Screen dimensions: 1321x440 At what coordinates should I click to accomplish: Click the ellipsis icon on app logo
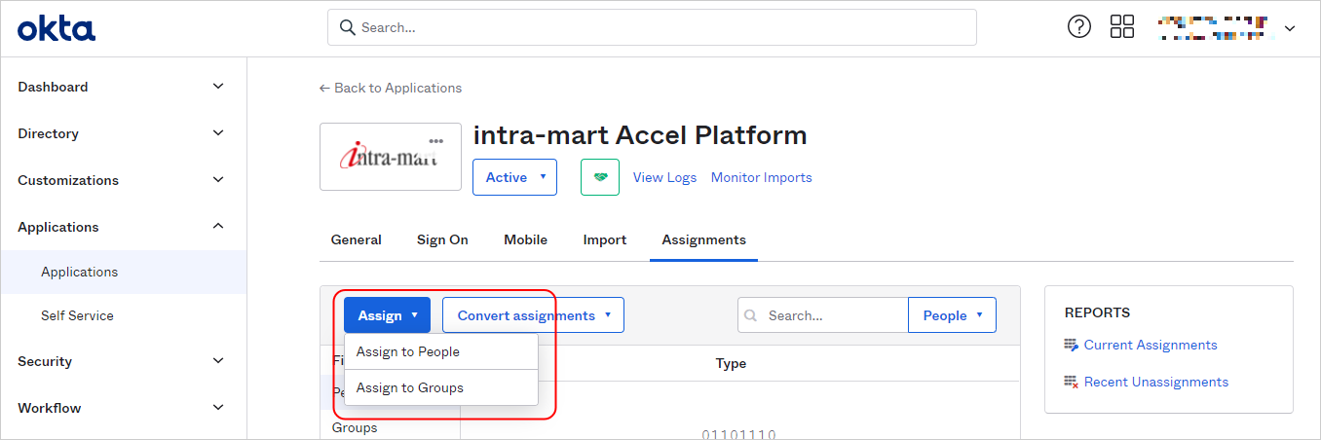click(435, 141)
